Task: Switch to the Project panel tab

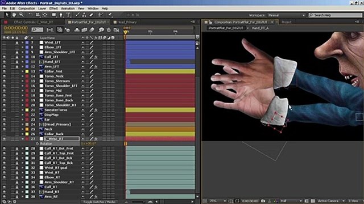Action: (x=287, y=22)
